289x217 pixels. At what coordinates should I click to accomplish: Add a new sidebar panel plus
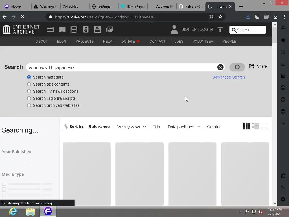283,123
